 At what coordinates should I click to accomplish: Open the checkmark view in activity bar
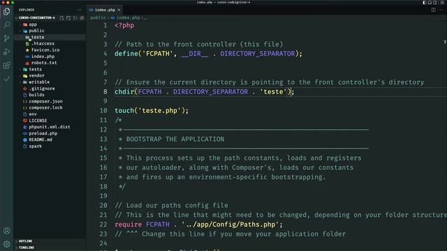(x=6, y=79)
